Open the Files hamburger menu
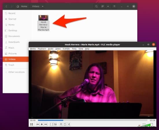 (114, 6)
